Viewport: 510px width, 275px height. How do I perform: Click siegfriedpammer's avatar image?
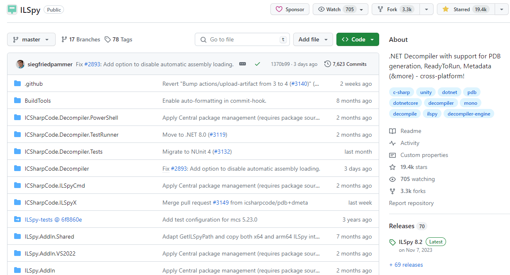[x=20, y=64]
